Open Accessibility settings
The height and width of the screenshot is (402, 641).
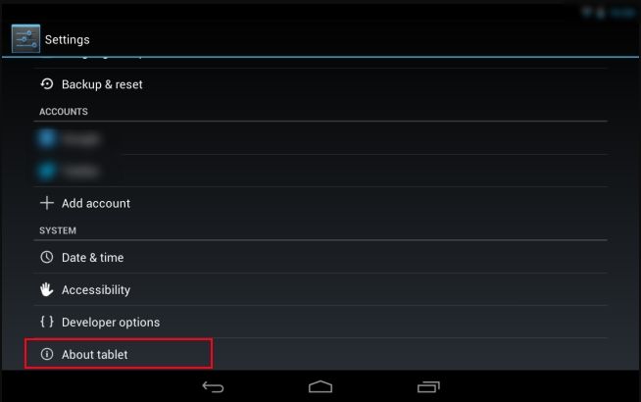click(320, 289)
